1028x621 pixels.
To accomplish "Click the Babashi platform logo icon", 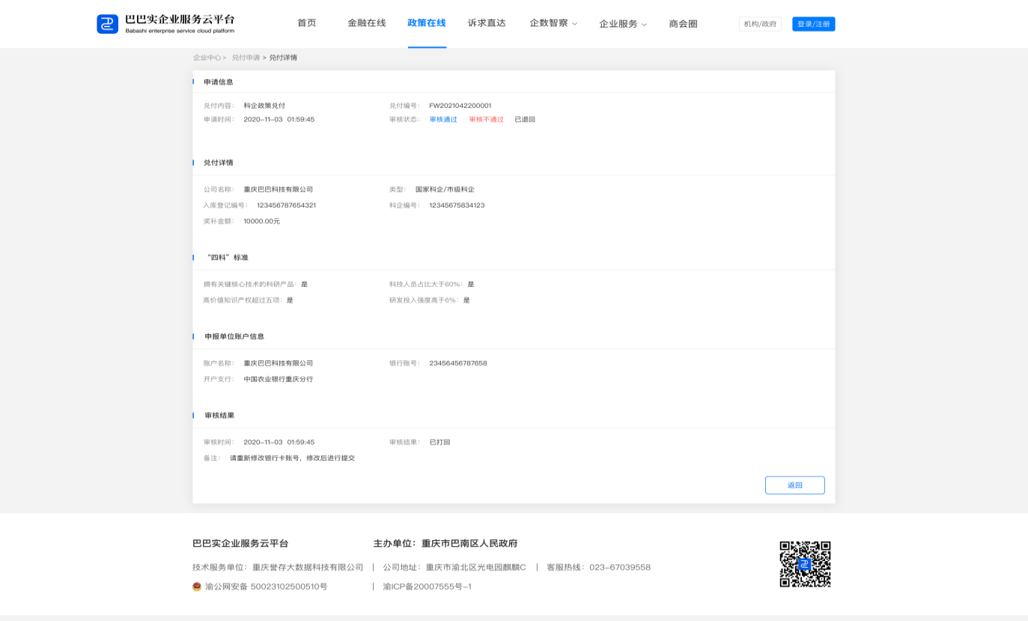I will pos(107,24).
